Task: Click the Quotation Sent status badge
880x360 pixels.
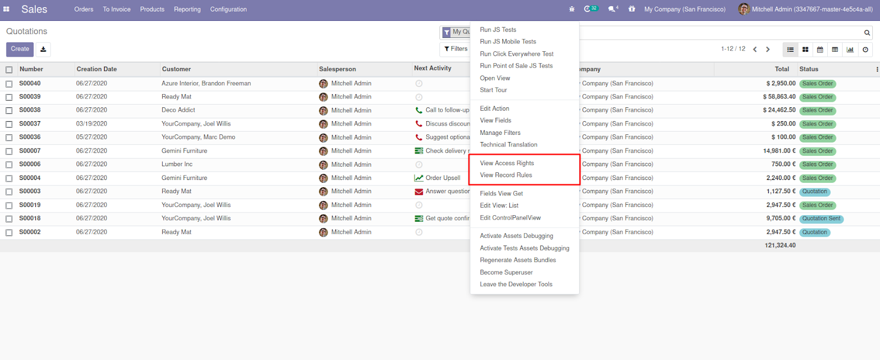Action: point(821,219)
